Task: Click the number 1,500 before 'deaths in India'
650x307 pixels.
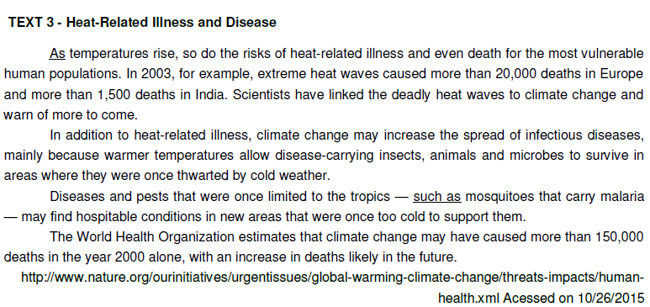Action: (x=115, y=94)
